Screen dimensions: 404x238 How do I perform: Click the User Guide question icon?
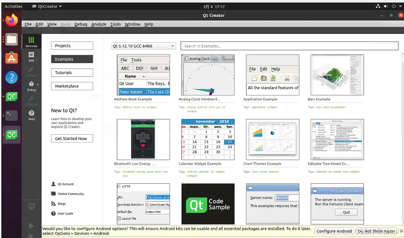click(x=53, y=213)
